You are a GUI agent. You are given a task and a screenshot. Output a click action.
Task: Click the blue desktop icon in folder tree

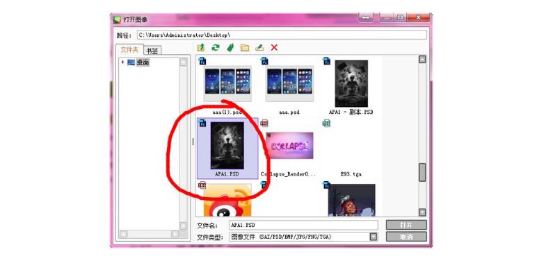click(x=131, y=62)
